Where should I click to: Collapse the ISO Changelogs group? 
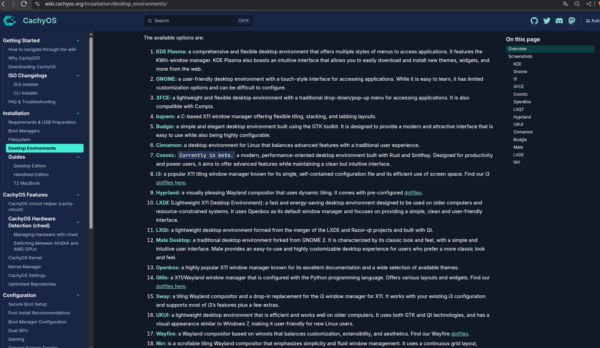[x=78, y=76]
